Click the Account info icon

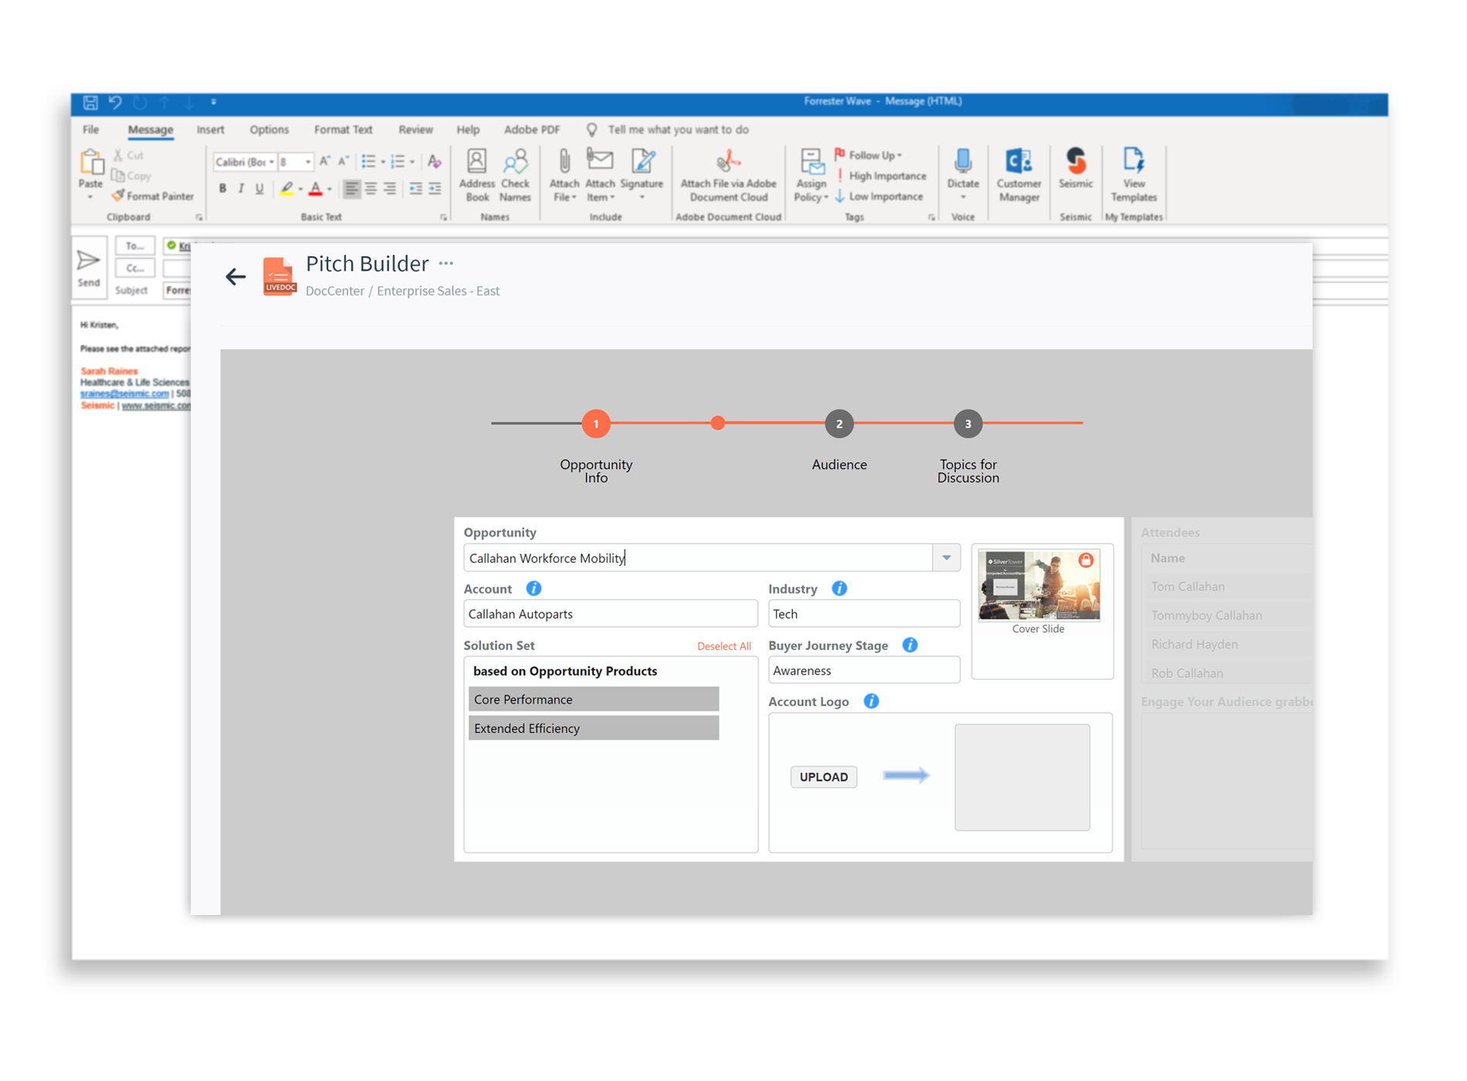coord(534,588)
